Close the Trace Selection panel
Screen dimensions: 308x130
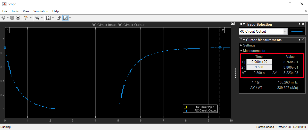pos(304,24)
